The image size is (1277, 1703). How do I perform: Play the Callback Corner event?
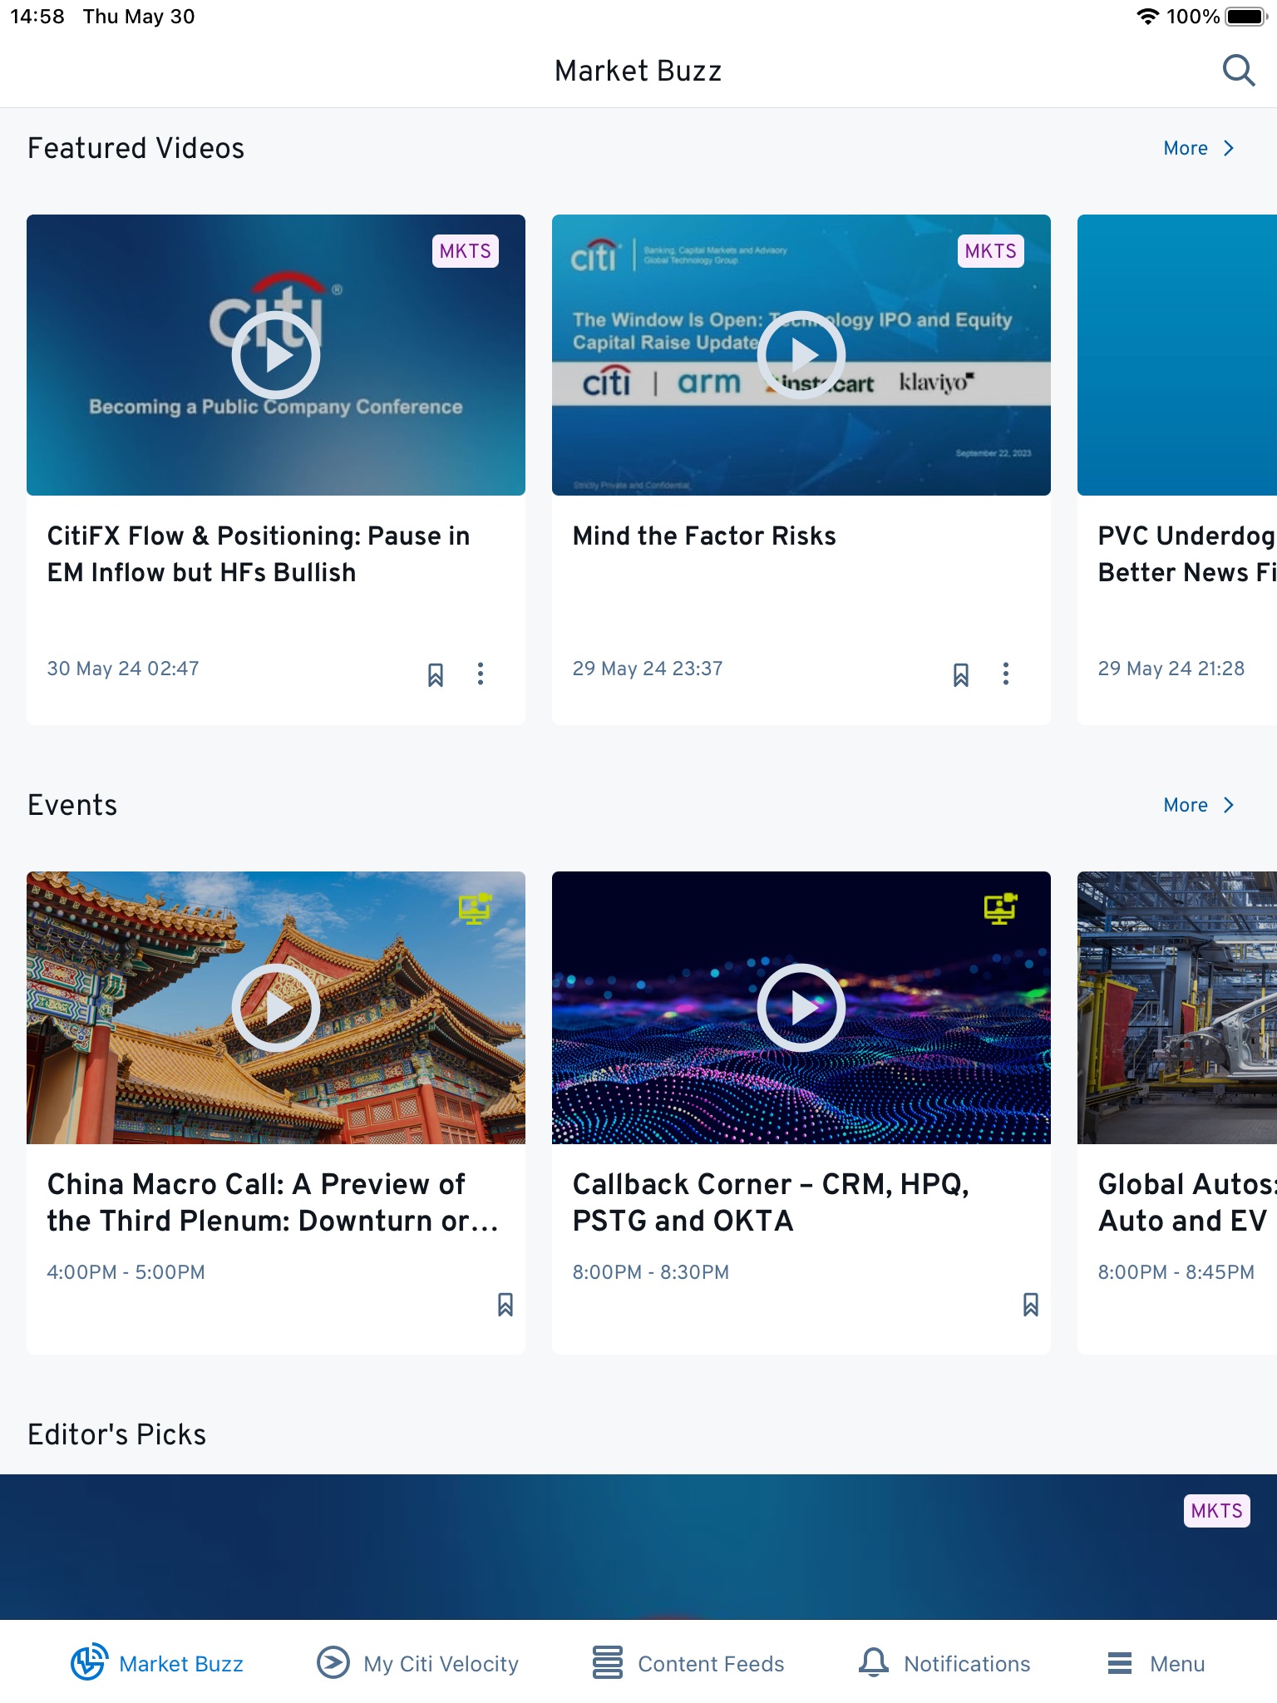[801, 1008]
